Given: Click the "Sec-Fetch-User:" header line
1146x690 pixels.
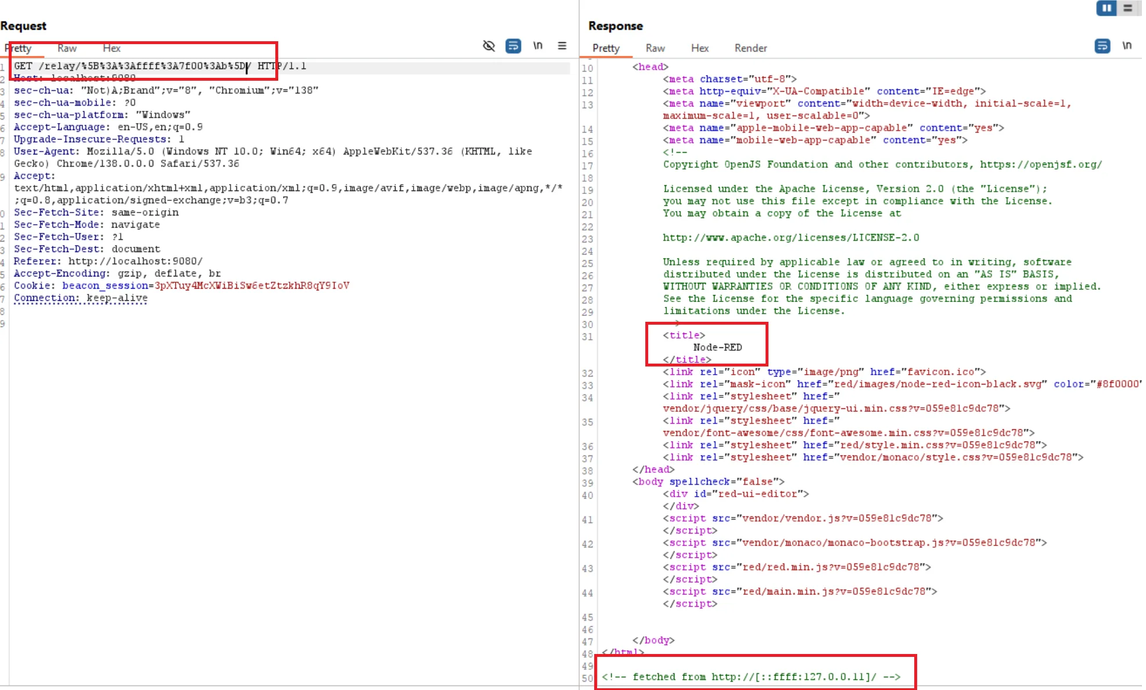Looking at the screenshot, I should pos(69,237).
